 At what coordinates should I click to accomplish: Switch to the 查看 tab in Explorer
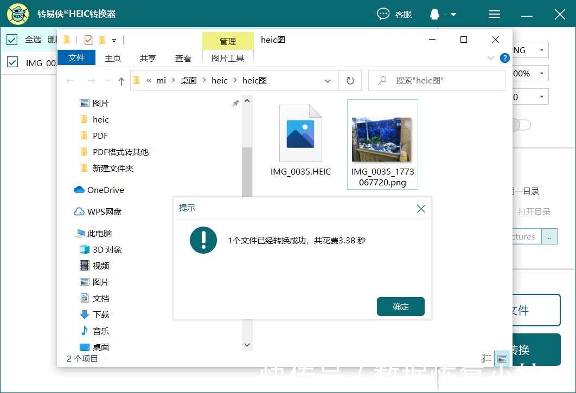[x=183, y=57]
